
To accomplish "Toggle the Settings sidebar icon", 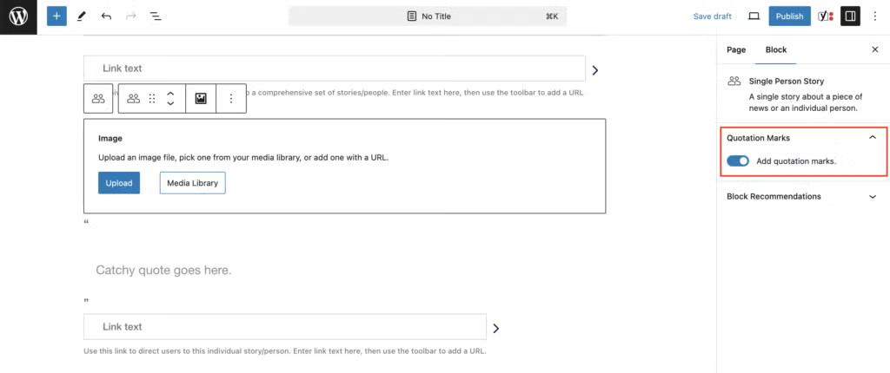I will [x=850, y=16].
